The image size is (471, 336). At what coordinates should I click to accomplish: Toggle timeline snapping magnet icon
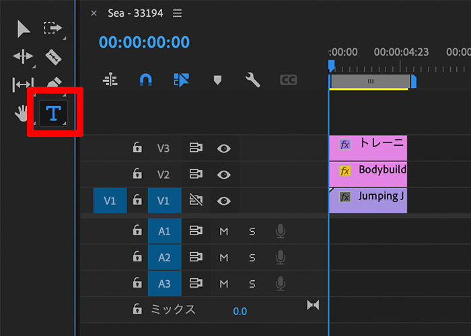tap(146, 80)
